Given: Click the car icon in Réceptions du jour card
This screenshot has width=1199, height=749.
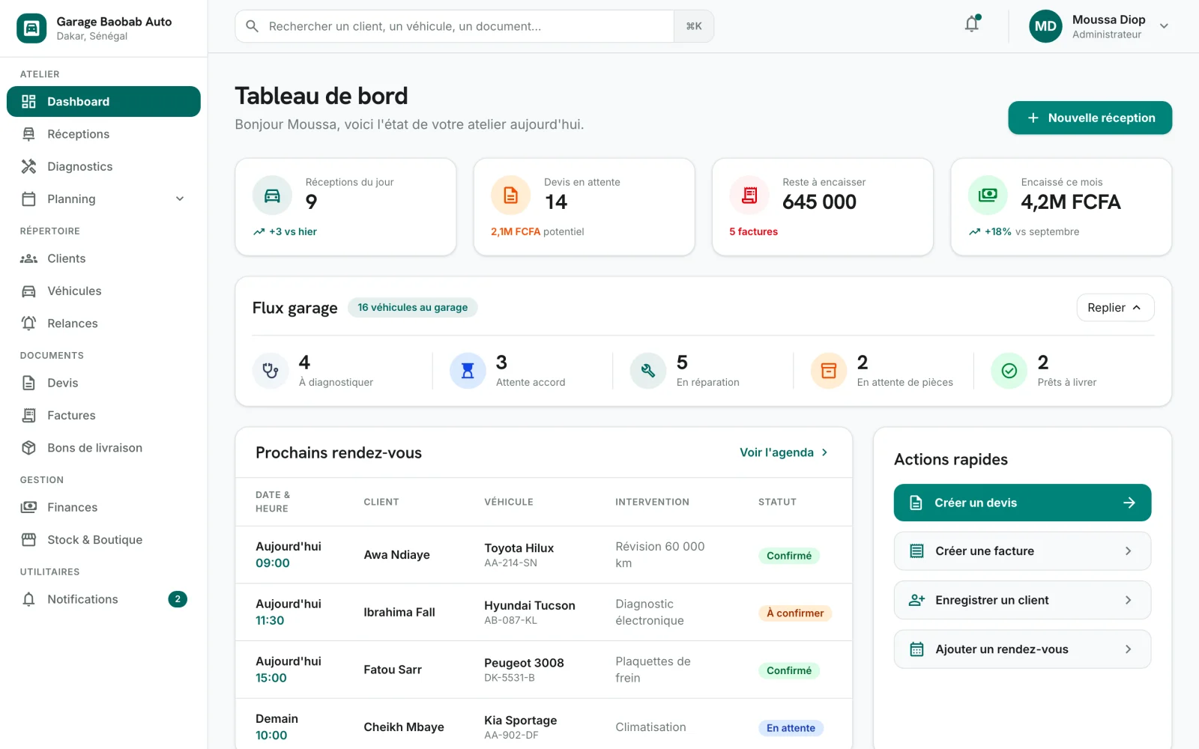Looking at the screenshot, I should click(272, 195).
